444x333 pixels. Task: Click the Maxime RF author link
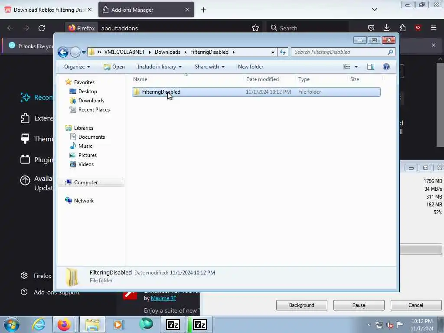[163, 298]
